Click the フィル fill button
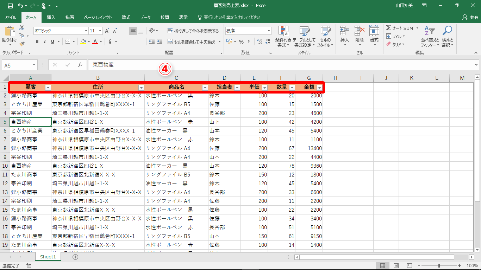 pos(396,36)
